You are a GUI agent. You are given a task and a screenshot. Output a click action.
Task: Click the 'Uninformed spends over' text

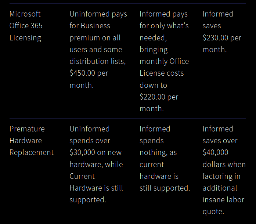[x=90, y=135]
